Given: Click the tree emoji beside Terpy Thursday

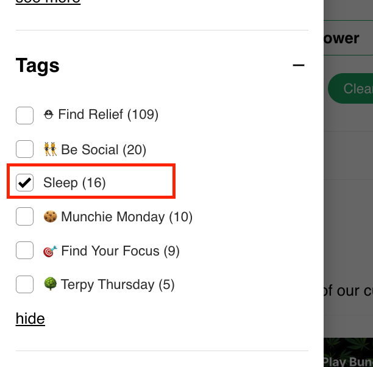Looking at the screenshot, I should [50, 284].
